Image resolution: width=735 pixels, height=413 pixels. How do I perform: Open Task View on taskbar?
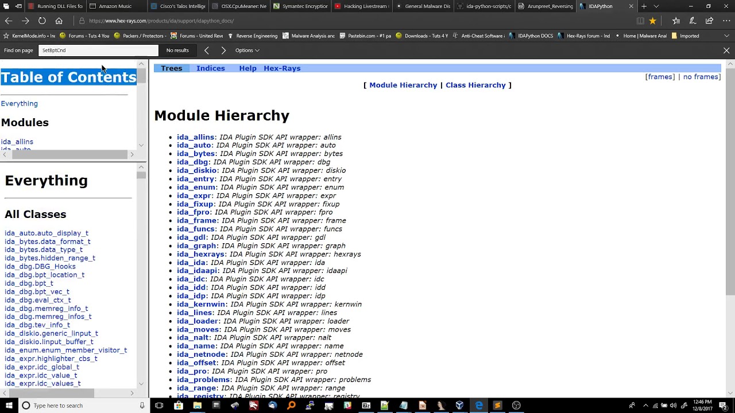[160, 406]
